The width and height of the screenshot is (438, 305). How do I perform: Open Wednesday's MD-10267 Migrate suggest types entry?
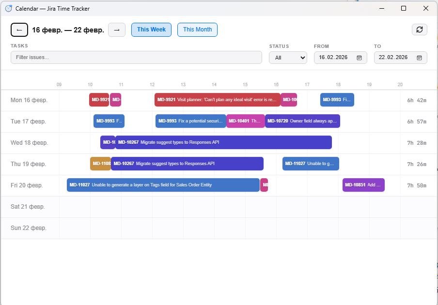223,142
